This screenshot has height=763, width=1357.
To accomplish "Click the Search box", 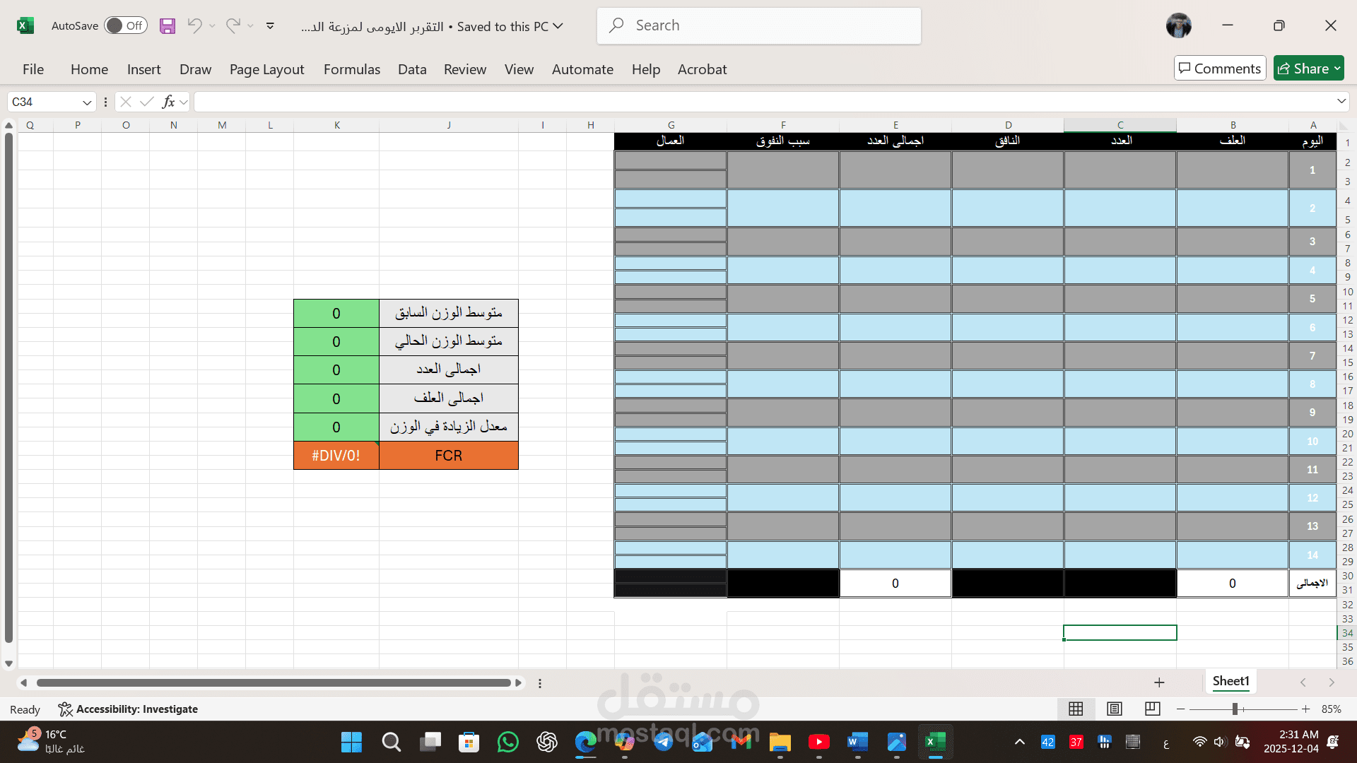I will pyautogui.click(x=759, y=26).
